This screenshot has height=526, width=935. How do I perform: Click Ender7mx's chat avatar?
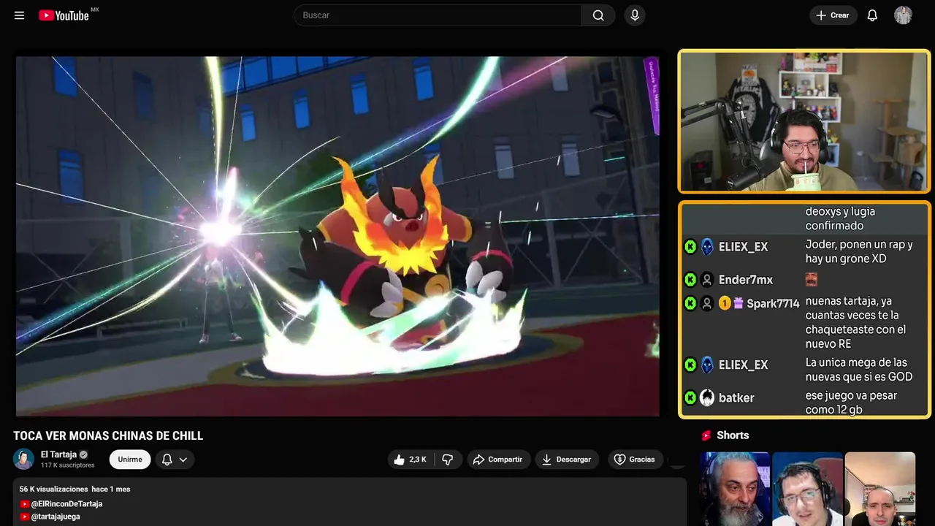point(707,280)
